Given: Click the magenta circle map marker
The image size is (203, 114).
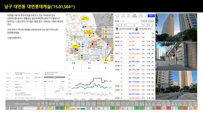Looking at the screenshot, I should [108, 47].
